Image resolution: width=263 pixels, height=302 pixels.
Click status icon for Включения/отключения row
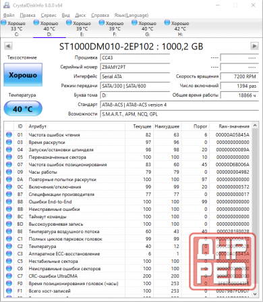(9, 186)
